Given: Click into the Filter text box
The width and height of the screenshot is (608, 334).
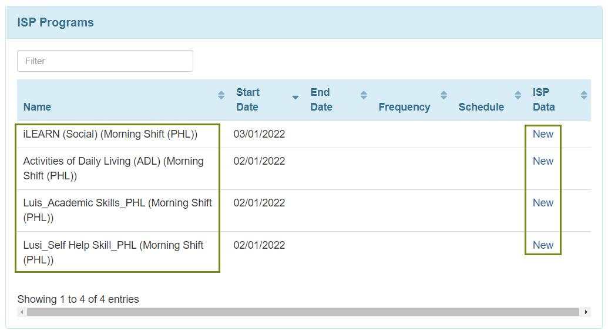Looking at the screenshot, I should coord(105,61).
